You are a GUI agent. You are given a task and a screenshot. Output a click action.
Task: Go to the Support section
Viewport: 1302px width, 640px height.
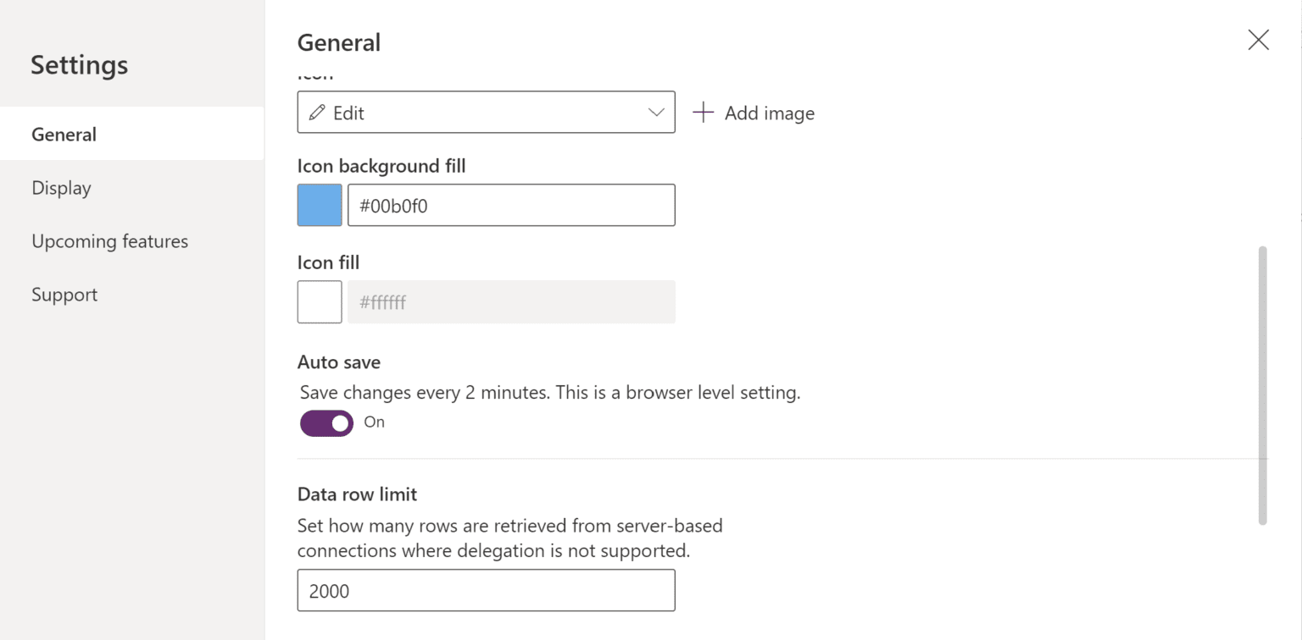pos(64,294)
